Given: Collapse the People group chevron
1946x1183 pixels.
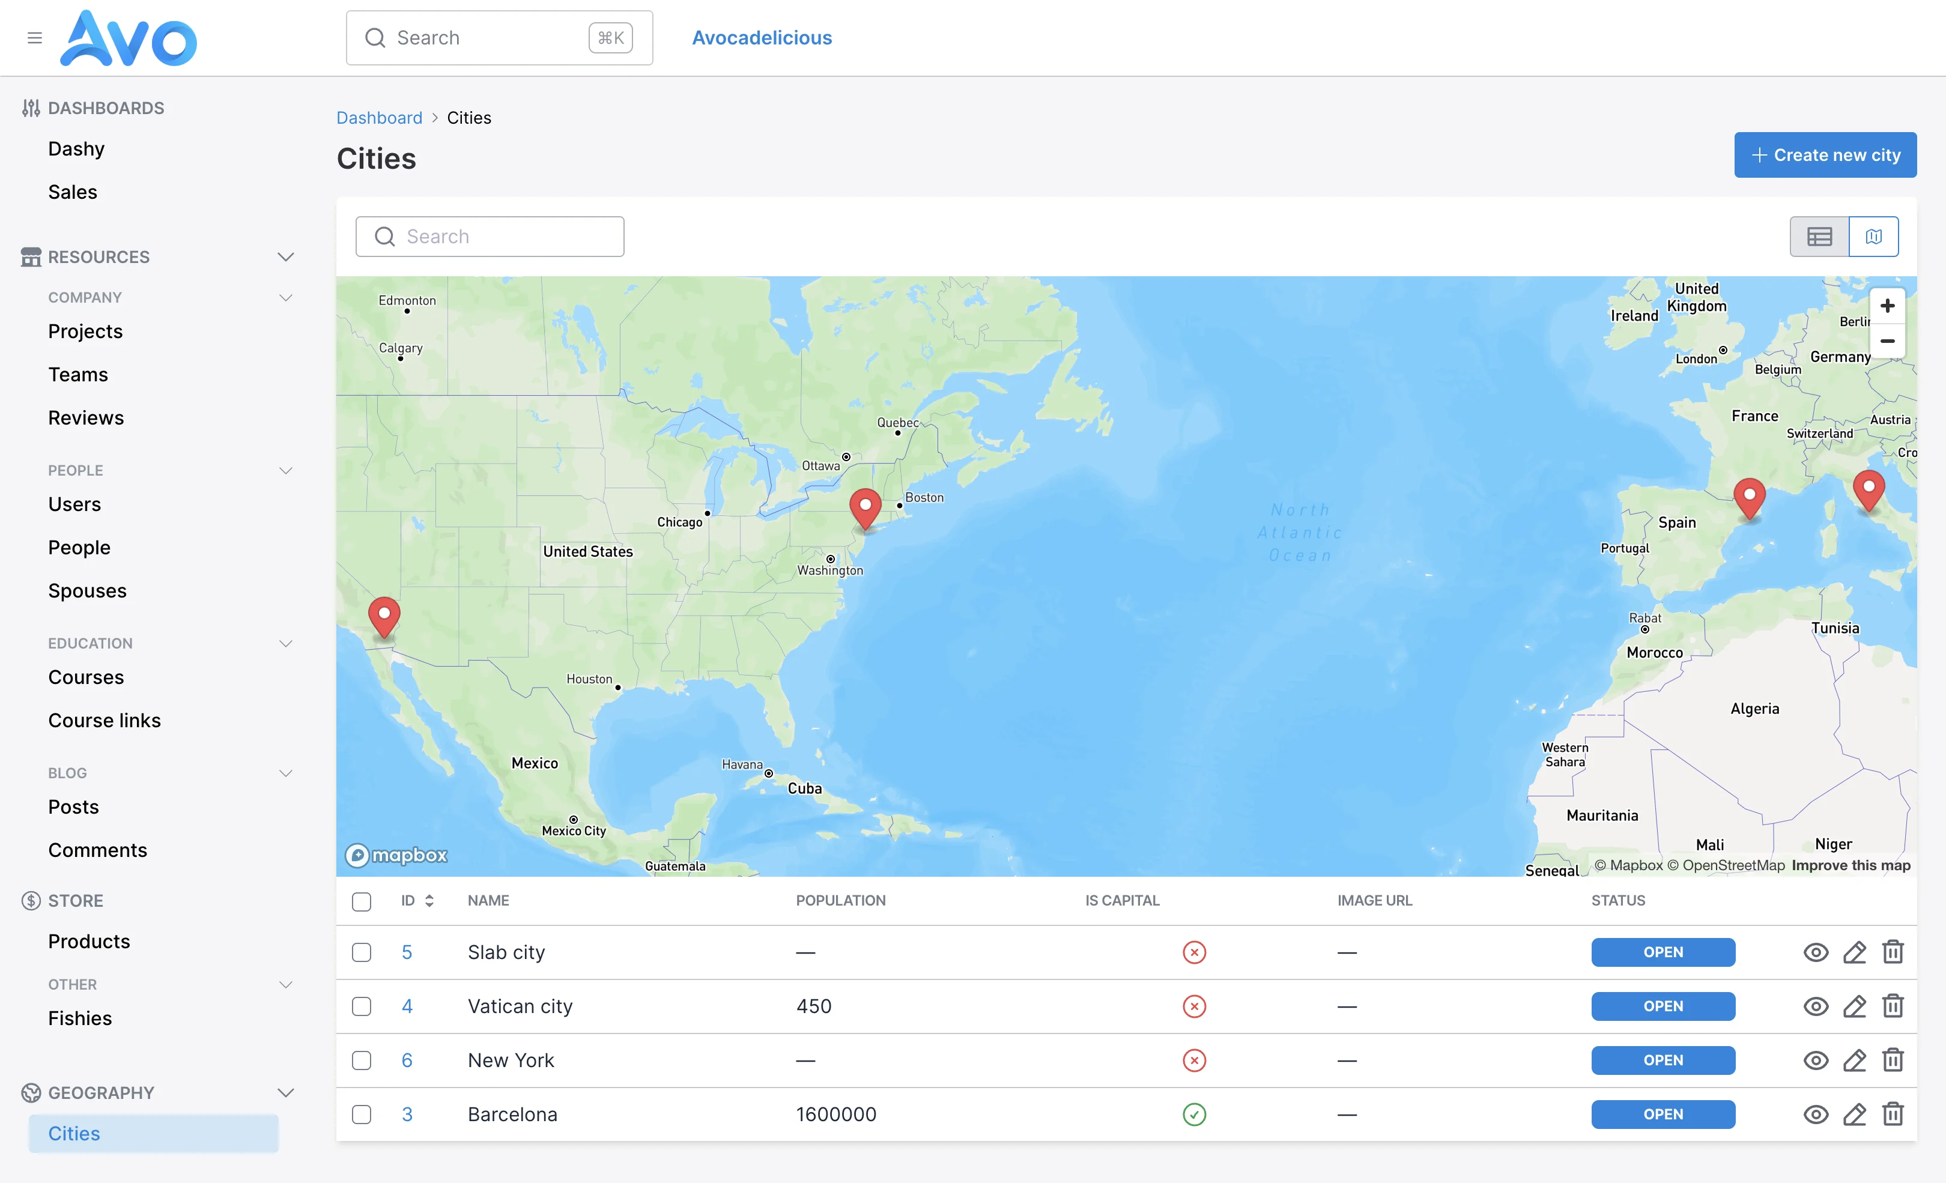Looking at the screenshot, I should click(x=286, y=471).
